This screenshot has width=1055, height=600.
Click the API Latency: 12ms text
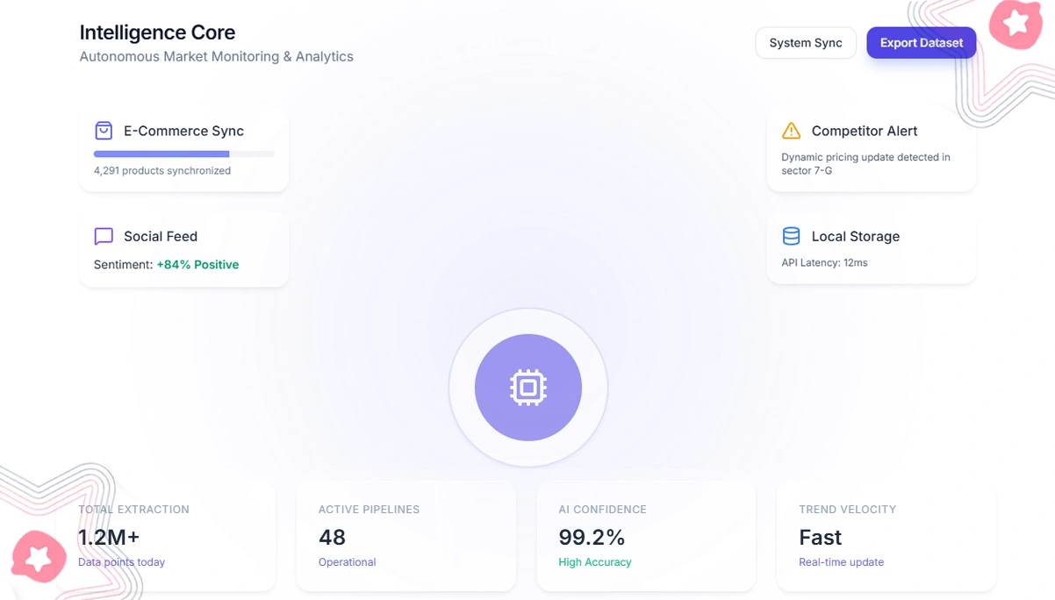[824, 262]
